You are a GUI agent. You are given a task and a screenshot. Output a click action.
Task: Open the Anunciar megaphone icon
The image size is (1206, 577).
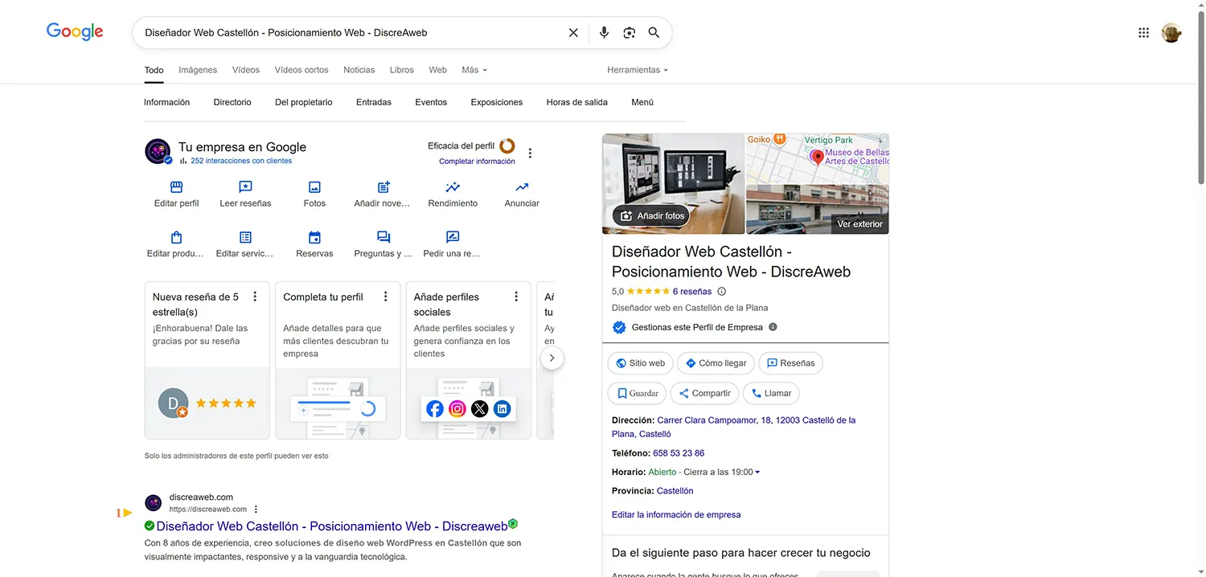tap(521, 187)
